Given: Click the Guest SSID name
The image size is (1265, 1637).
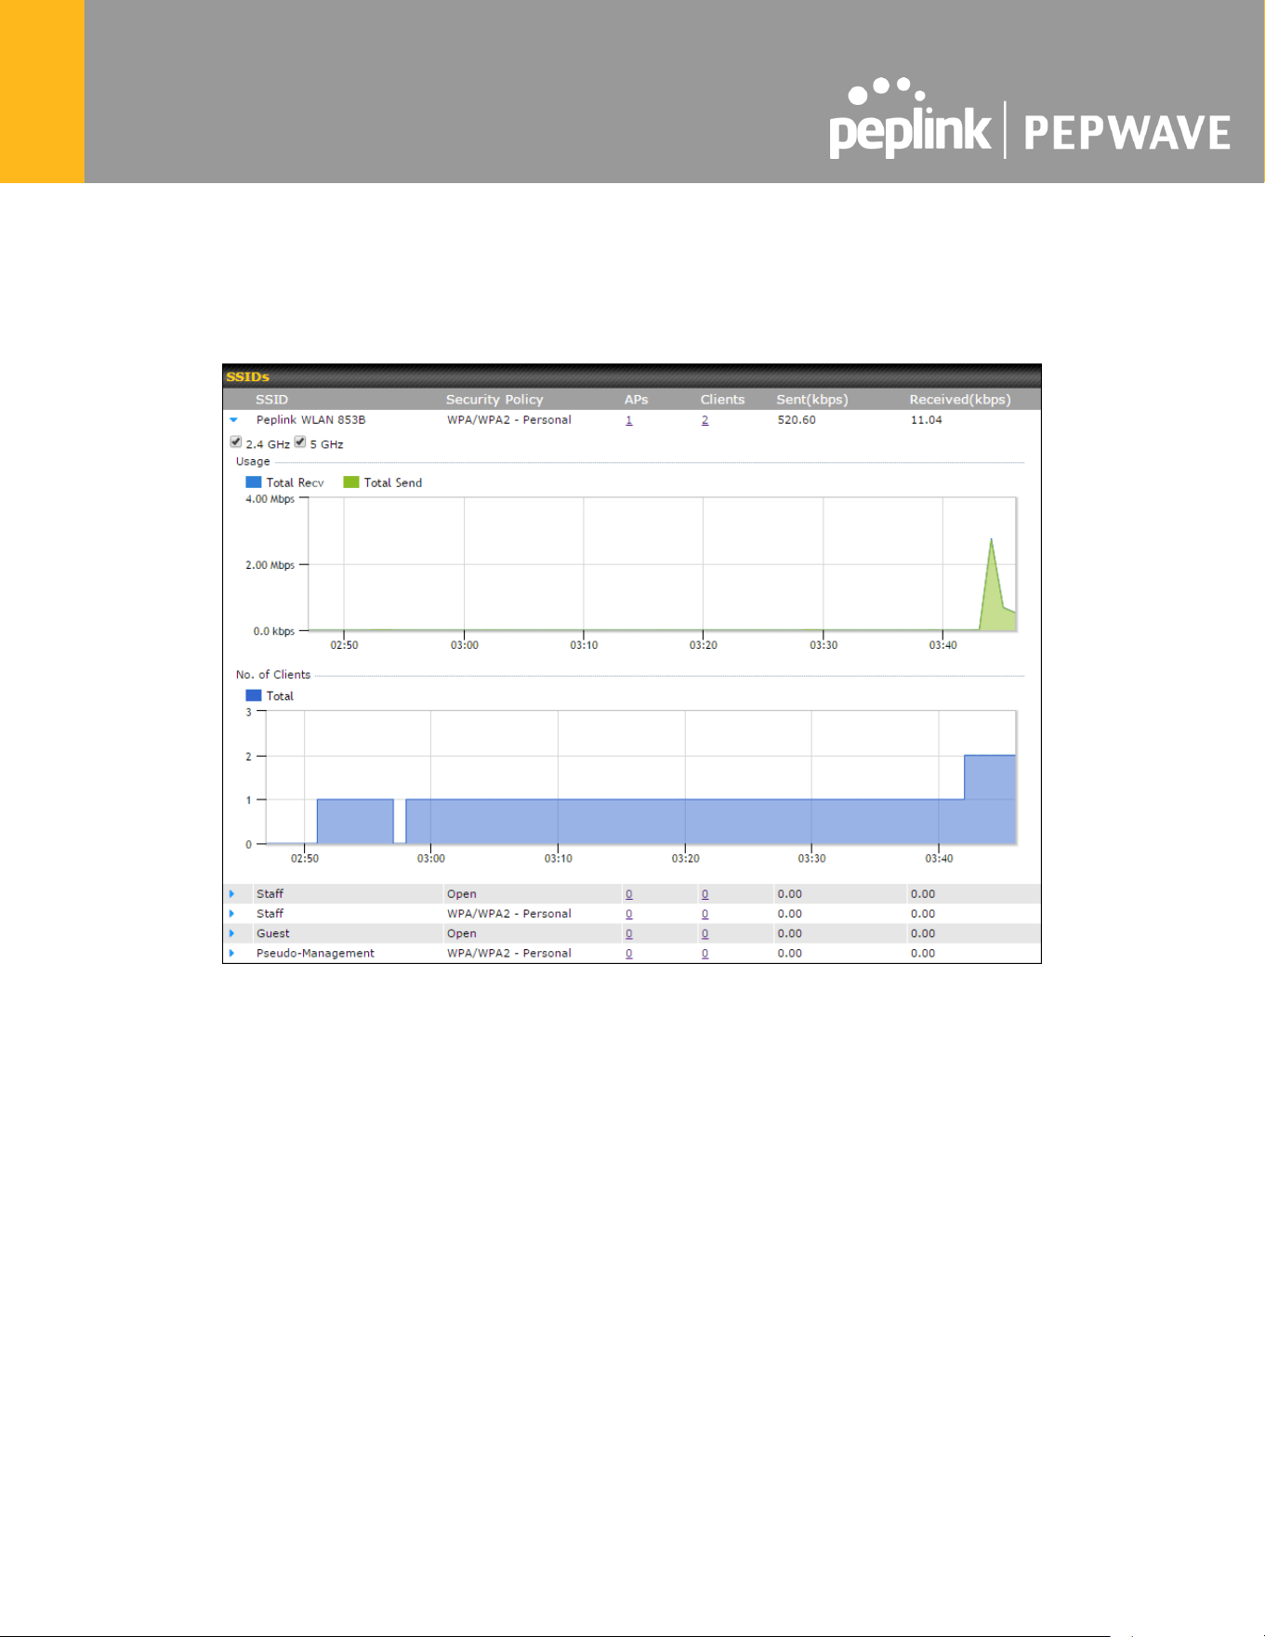Looking at the screenshot, I should pyautogui.click(x=272, y=933).
